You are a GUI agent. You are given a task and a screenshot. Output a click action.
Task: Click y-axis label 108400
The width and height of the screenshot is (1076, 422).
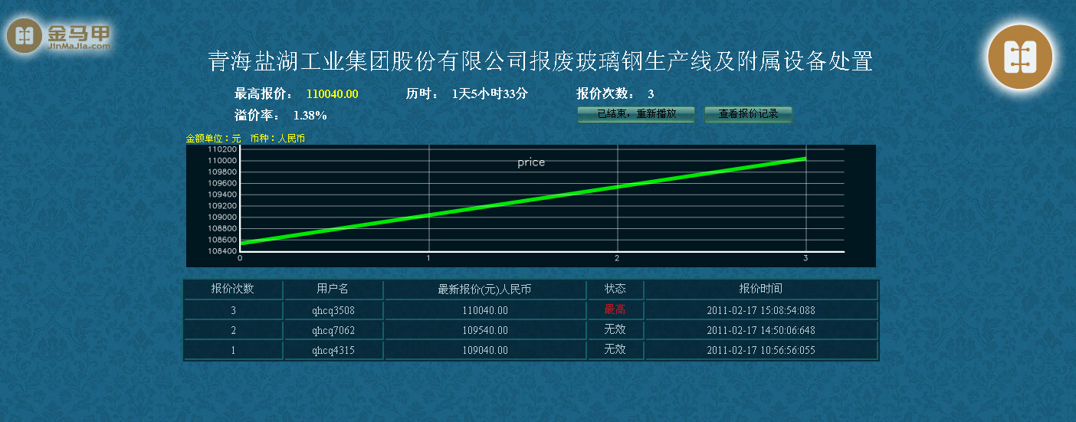[223, 251]
